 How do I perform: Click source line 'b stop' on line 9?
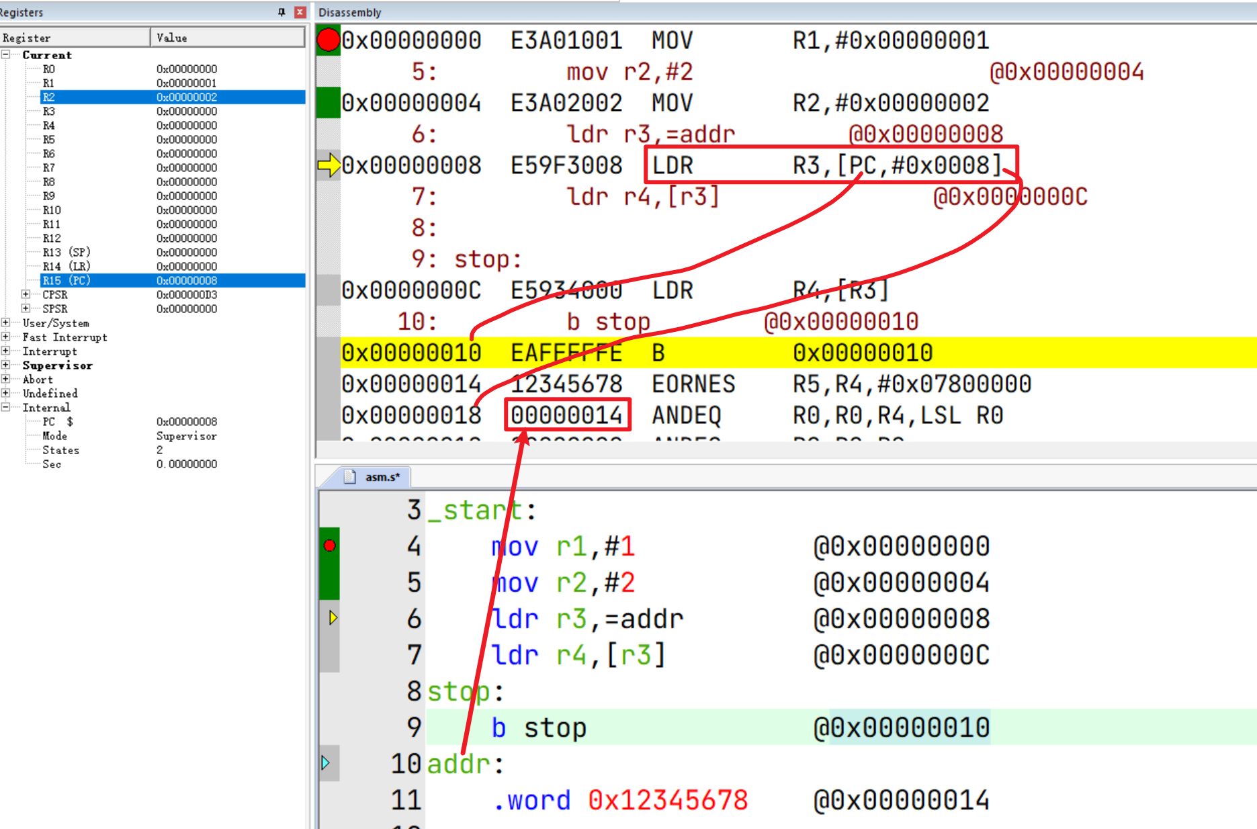(539, 728)
